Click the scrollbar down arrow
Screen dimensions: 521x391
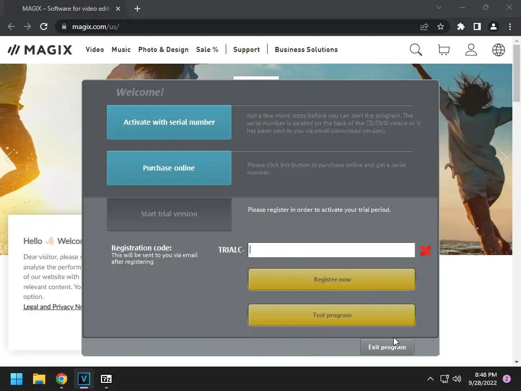(x=516, y=362)
